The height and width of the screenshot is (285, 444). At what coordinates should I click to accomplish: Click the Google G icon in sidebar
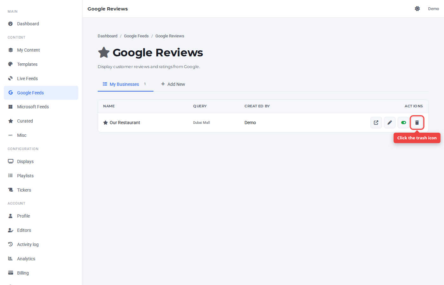[x=10, y=93]
